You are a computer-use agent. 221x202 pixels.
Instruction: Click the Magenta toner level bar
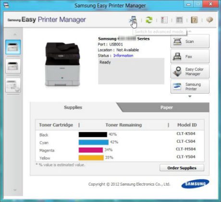(x=91, y=150)
